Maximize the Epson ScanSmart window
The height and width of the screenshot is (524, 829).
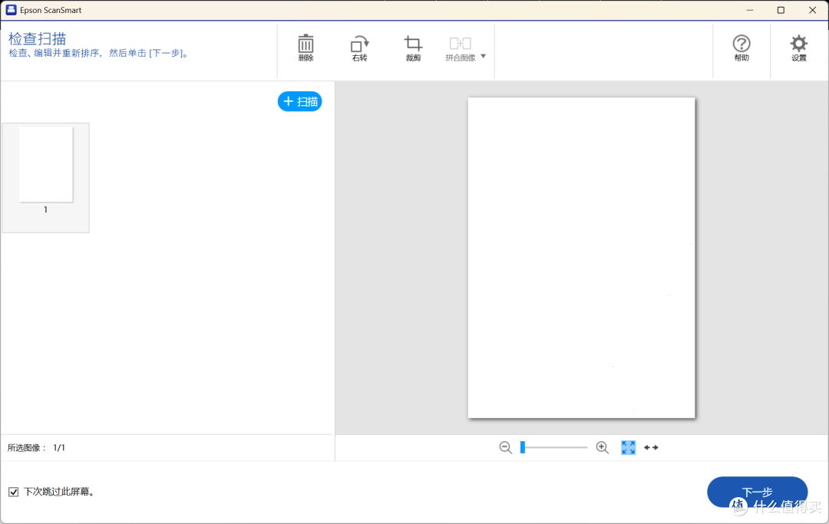coord(781,10)
